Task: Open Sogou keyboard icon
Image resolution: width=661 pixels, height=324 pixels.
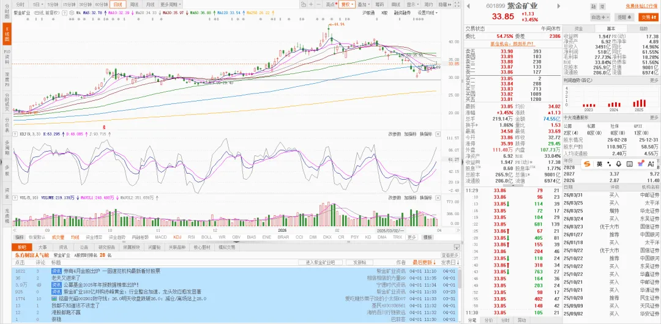Action: (x=629, y=164)
